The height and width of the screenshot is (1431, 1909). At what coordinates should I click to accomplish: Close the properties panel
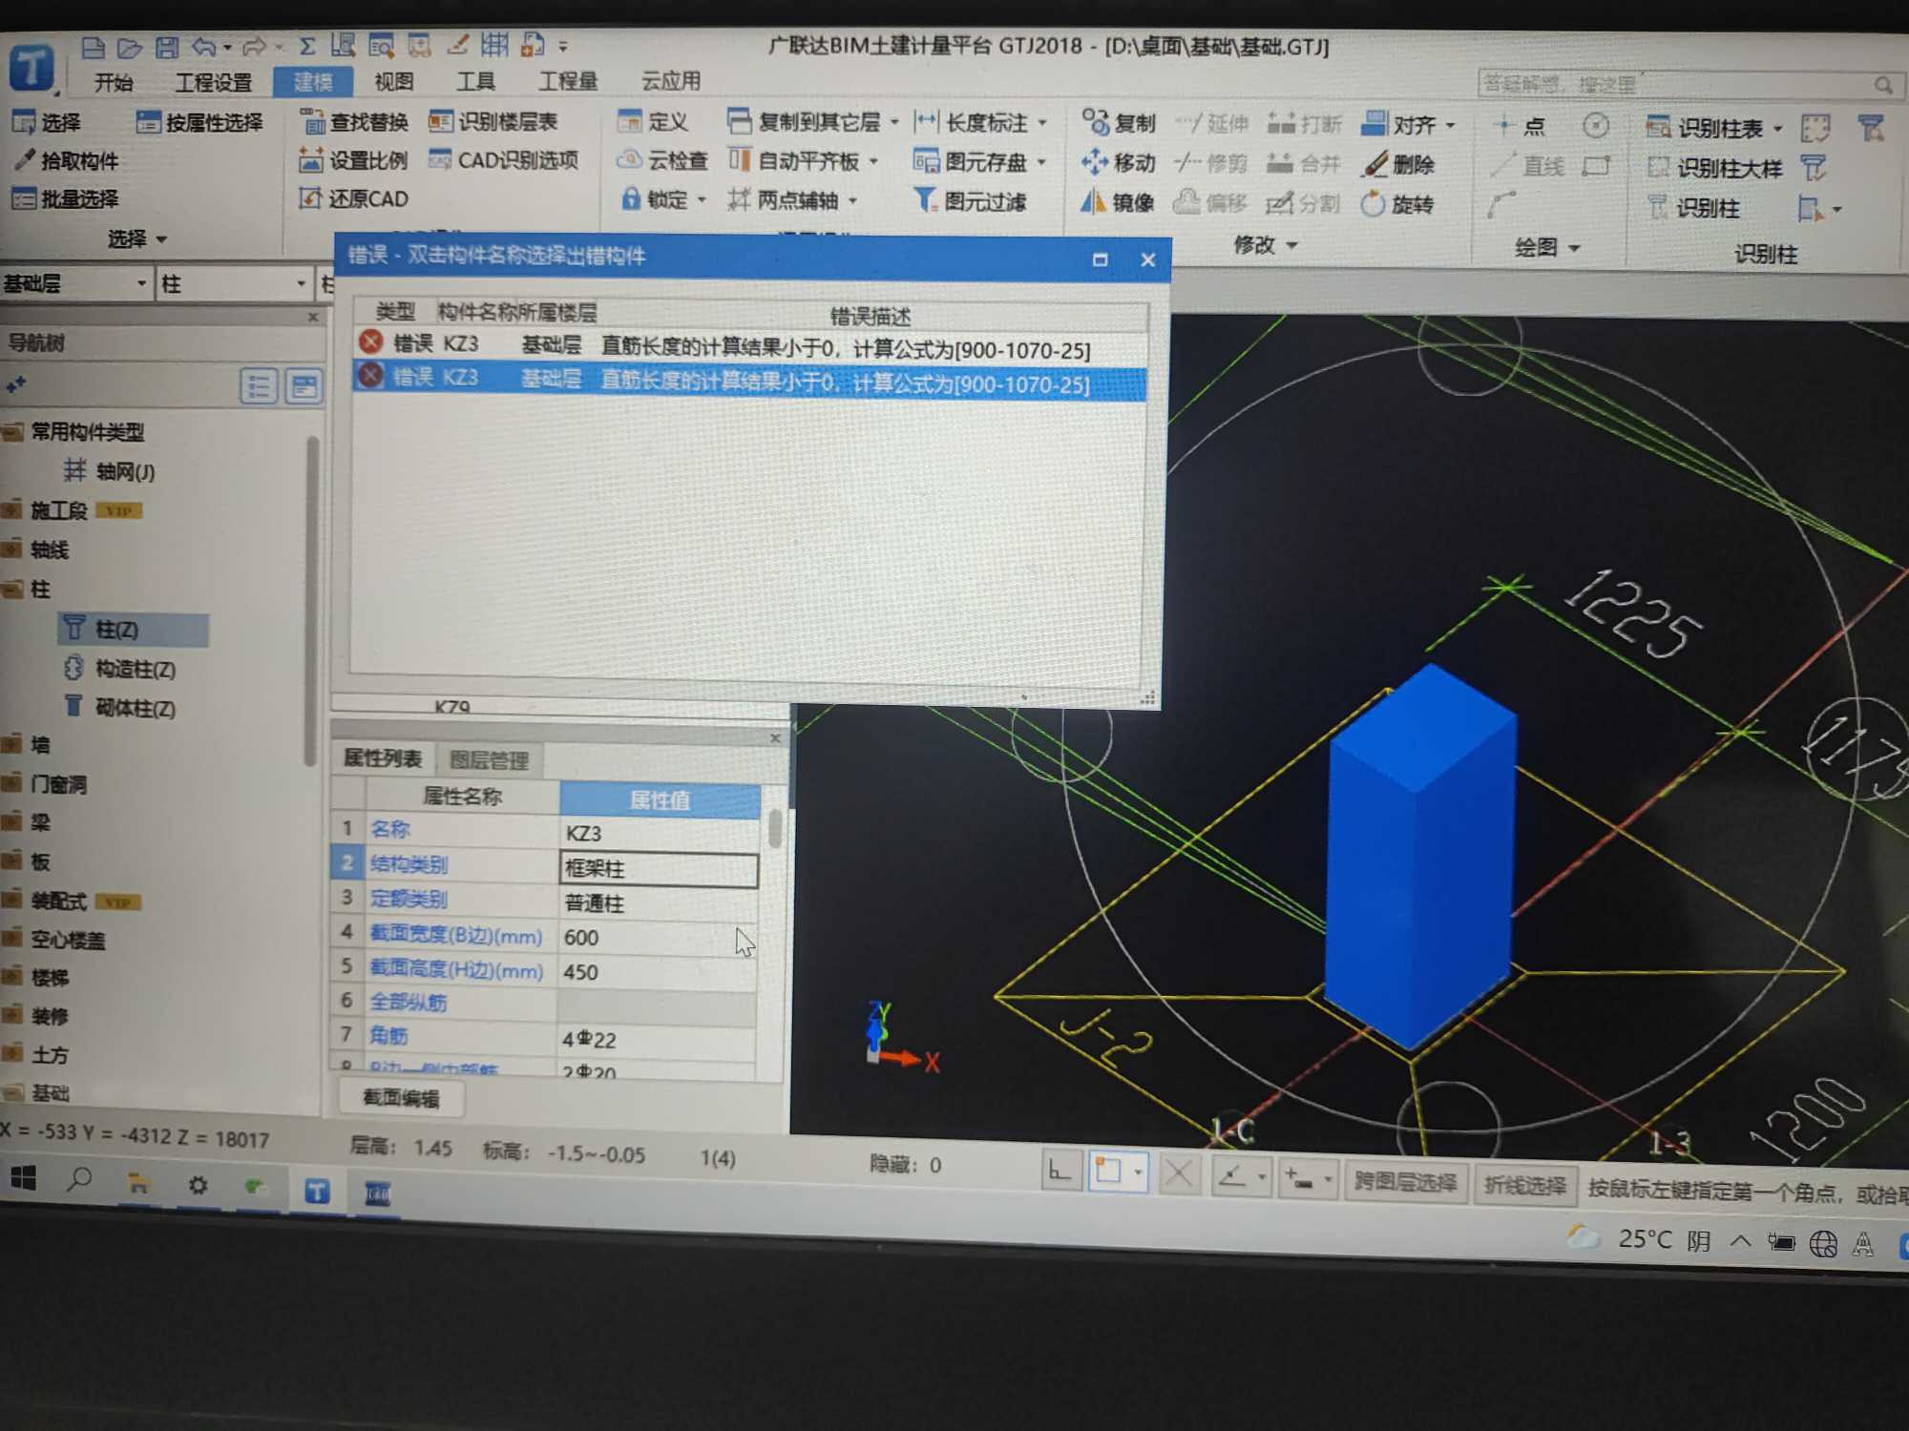tap(774, 737)
